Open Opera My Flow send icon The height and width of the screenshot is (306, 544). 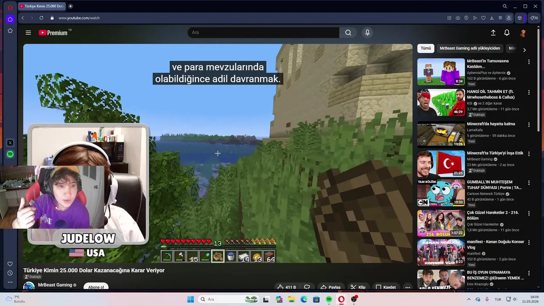pos(475,18)
